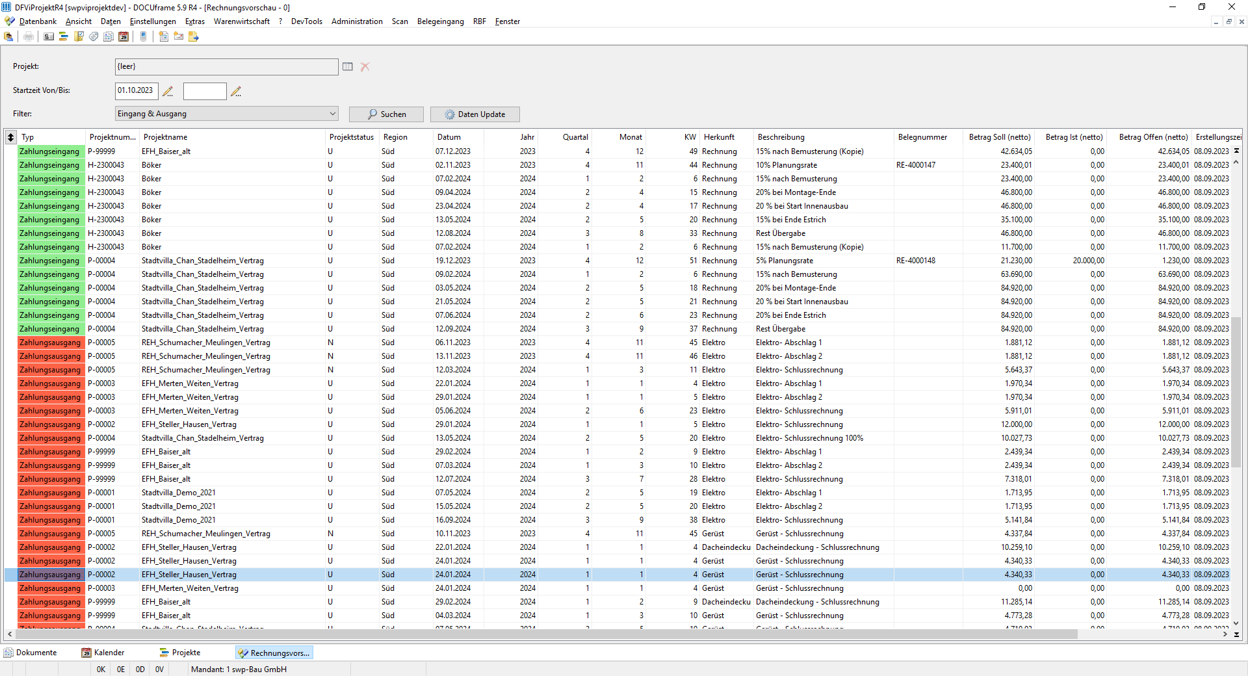Click Mandant: 1 swp-Bau GmbH in status bar
Viewport: 1248px width, 676px height.
(x=239, y=669)
